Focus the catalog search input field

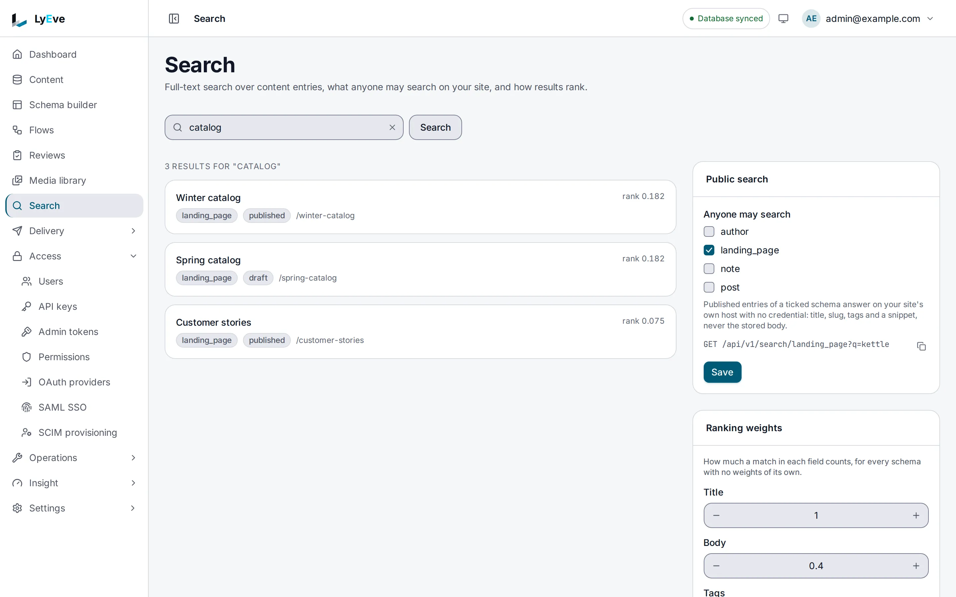tap(283, 128)
